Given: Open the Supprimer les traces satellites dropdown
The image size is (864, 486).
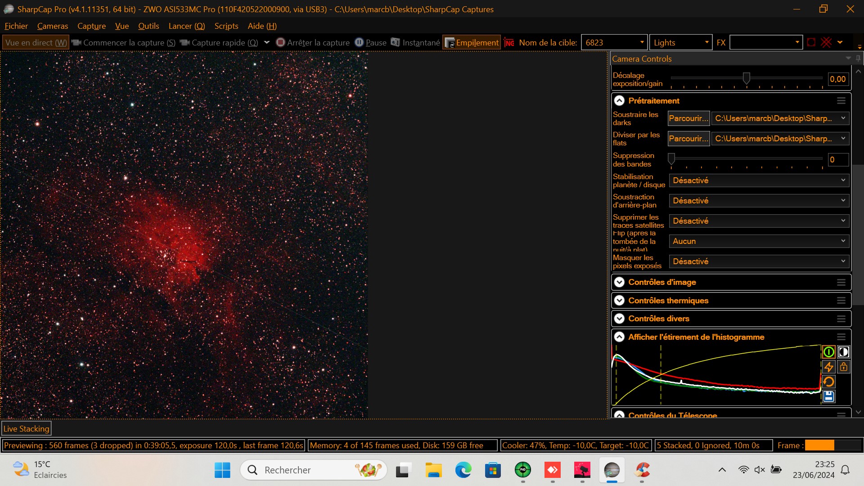Looking at the screenshot, I should tap(759, 221).
